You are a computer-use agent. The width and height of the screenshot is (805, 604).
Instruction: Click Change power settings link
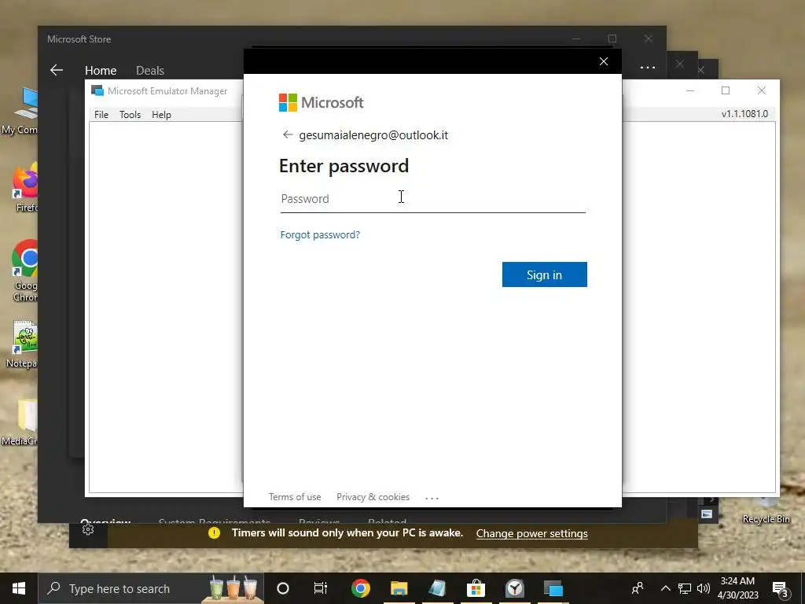tap(532, 534)
